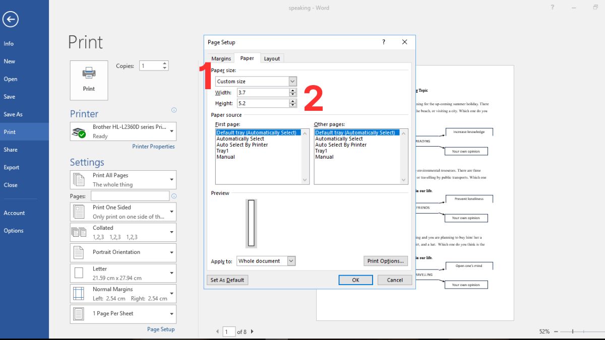Decrease paper Height value
The height and width of the screenshot is (340, 605).
click(x=293, y=105)
